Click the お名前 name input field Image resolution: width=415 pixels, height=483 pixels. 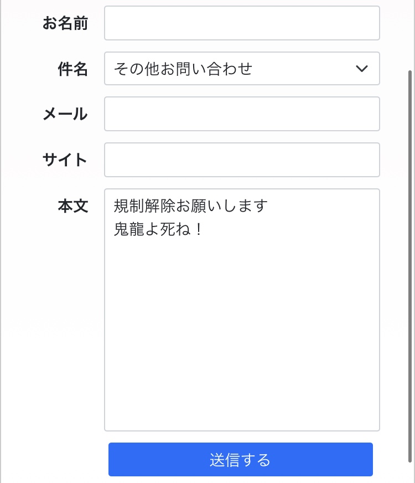(242, 23)
